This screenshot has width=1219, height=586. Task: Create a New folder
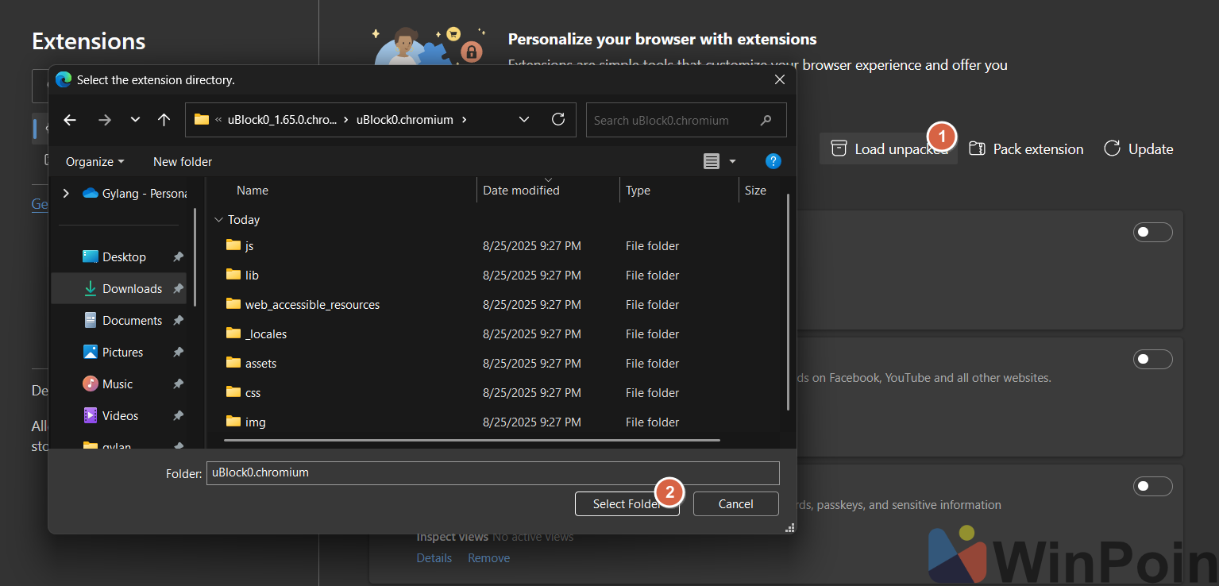tap(183, 161)
